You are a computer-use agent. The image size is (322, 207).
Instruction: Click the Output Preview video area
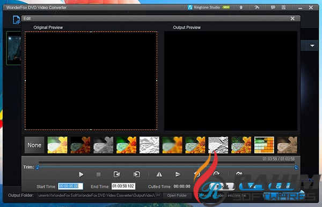[231, 81]
